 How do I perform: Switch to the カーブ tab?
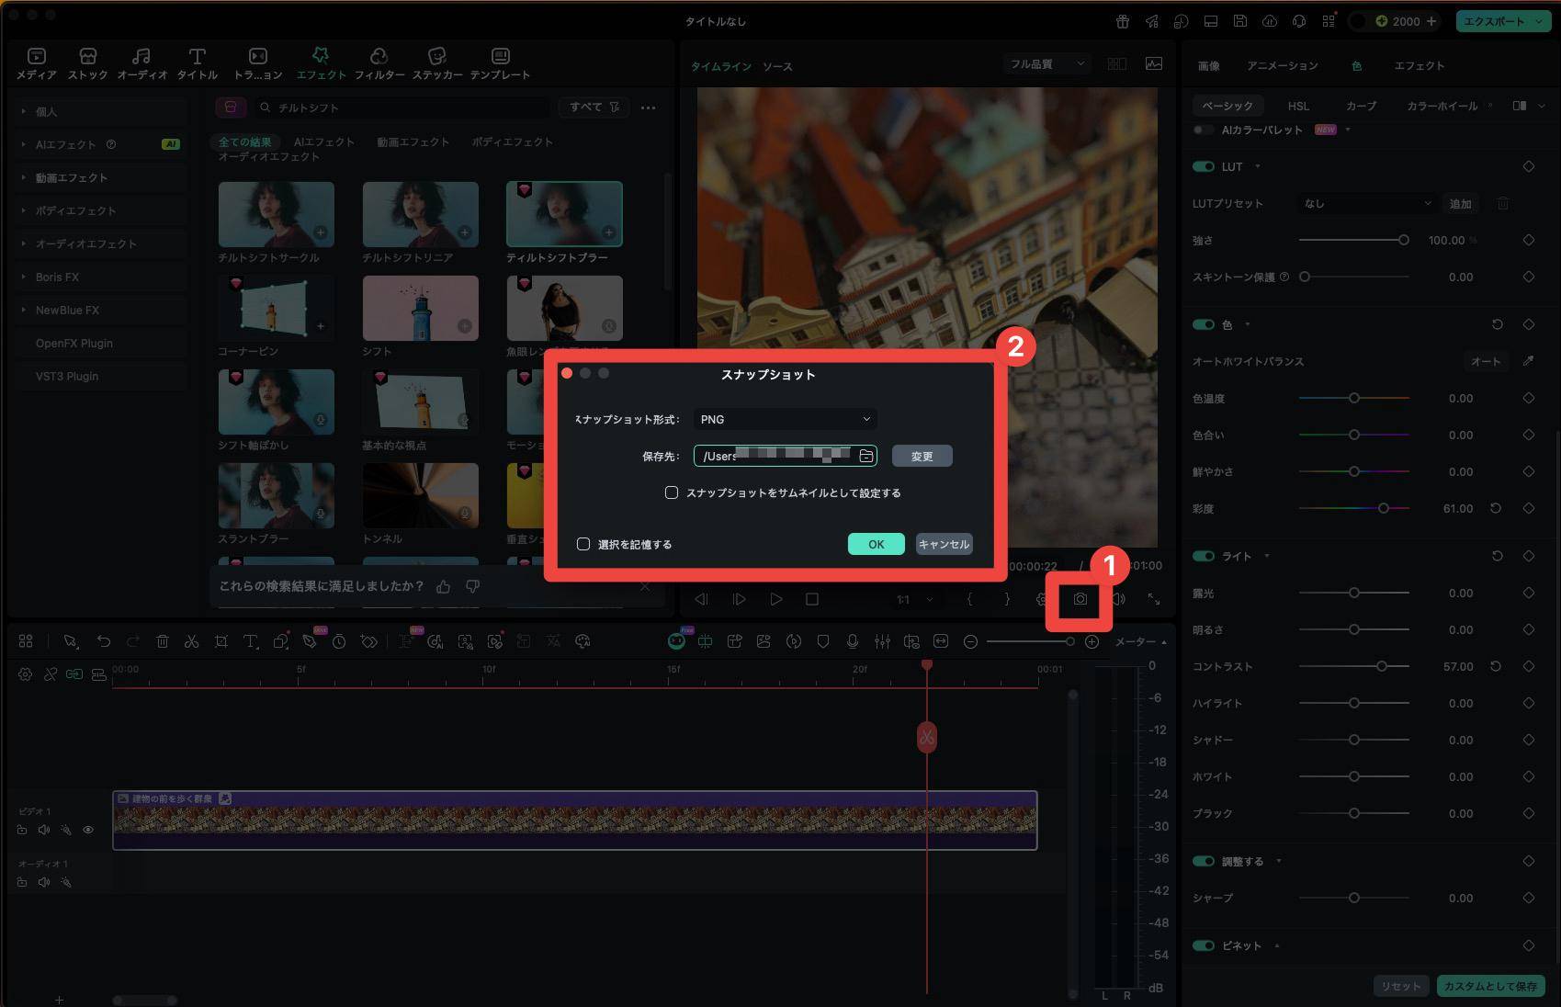coord(1361,106)
